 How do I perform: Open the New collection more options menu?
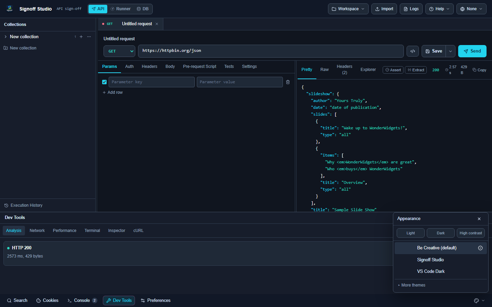89,37
